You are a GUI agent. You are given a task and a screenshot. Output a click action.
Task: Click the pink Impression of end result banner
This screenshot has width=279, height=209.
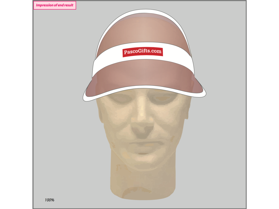[55, 5]
